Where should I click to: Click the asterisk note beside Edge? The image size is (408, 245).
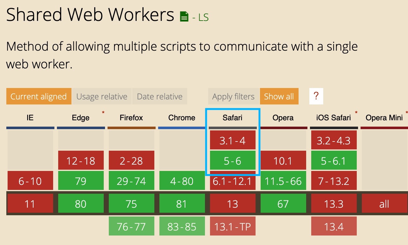coord(103,113)
